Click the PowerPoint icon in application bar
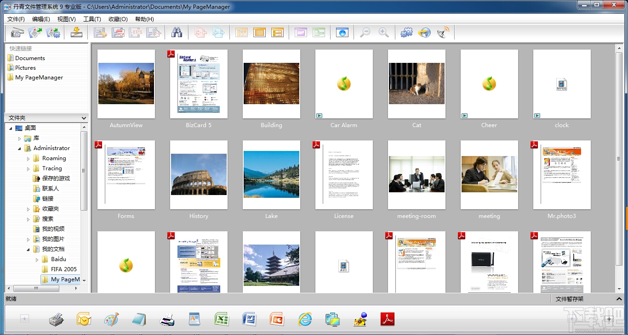Viewport: 628px width, 335px height. coord(277,319)
